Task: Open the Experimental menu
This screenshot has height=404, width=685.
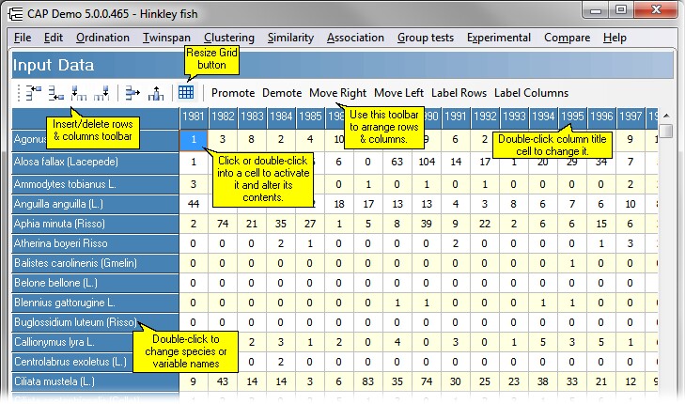Action: click(498, 38)
